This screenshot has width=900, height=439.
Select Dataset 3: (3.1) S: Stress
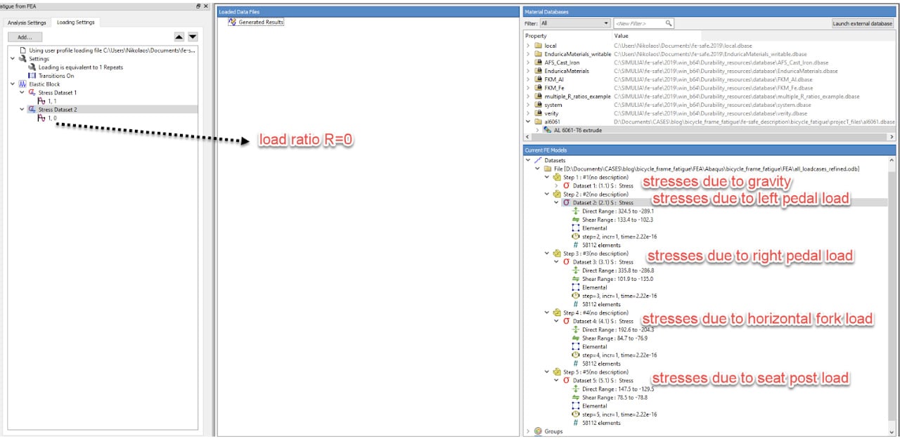[x=603, y=261]
